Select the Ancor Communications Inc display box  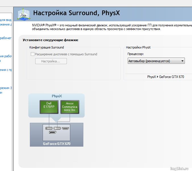tap(70, 107)
